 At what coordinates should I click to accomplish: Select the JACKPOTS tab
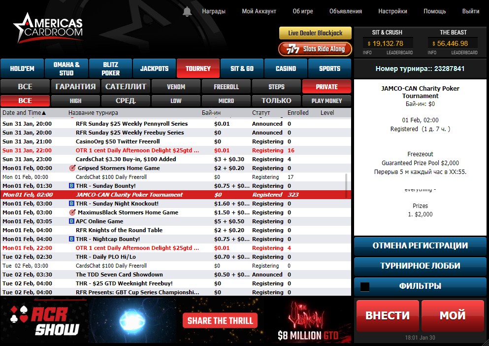[154, 69]
